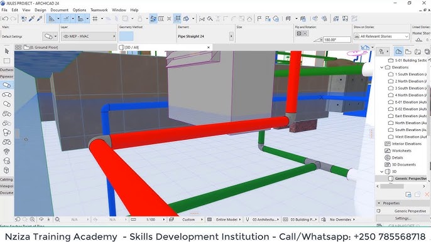Image resolution: width=431 pixels, height=242 pixels.
Task: Open the Pipe Straight 24 element arrow
Action: tap(231, 36)
